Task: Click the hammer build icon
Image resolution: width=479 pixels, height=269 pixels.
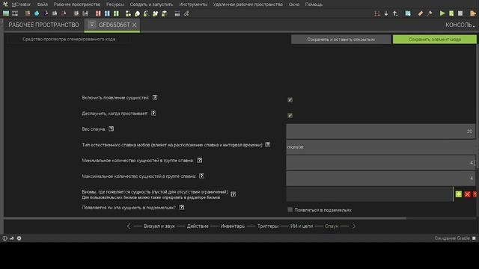Action: pyautogui.click(x=430, y=13)
